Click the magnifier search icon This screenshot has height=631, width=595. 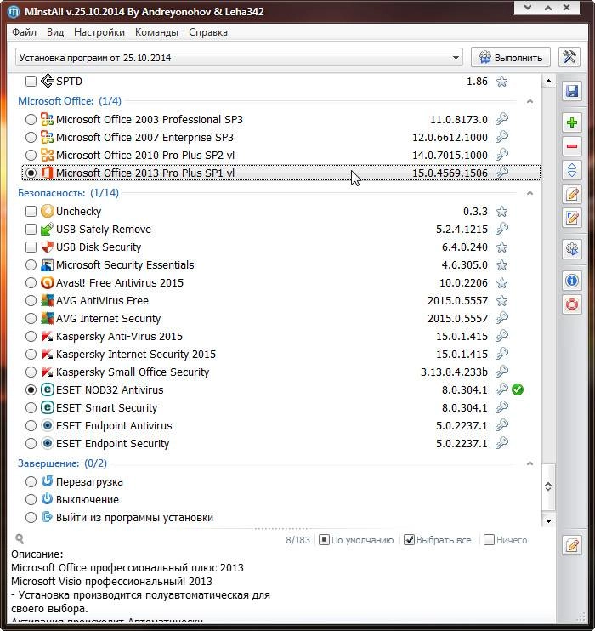click(20, 539)
